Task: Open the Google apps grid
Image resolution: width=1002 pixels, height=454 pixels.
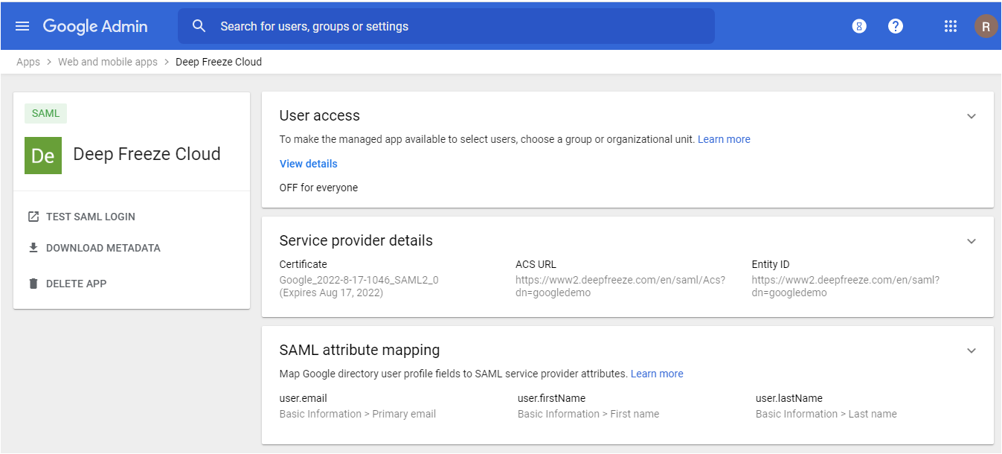Action: [950, 26]
